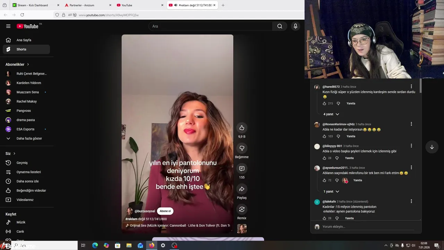Close the #reklam değil tab
The image size is (444, 250).
(x=214, y=5)
